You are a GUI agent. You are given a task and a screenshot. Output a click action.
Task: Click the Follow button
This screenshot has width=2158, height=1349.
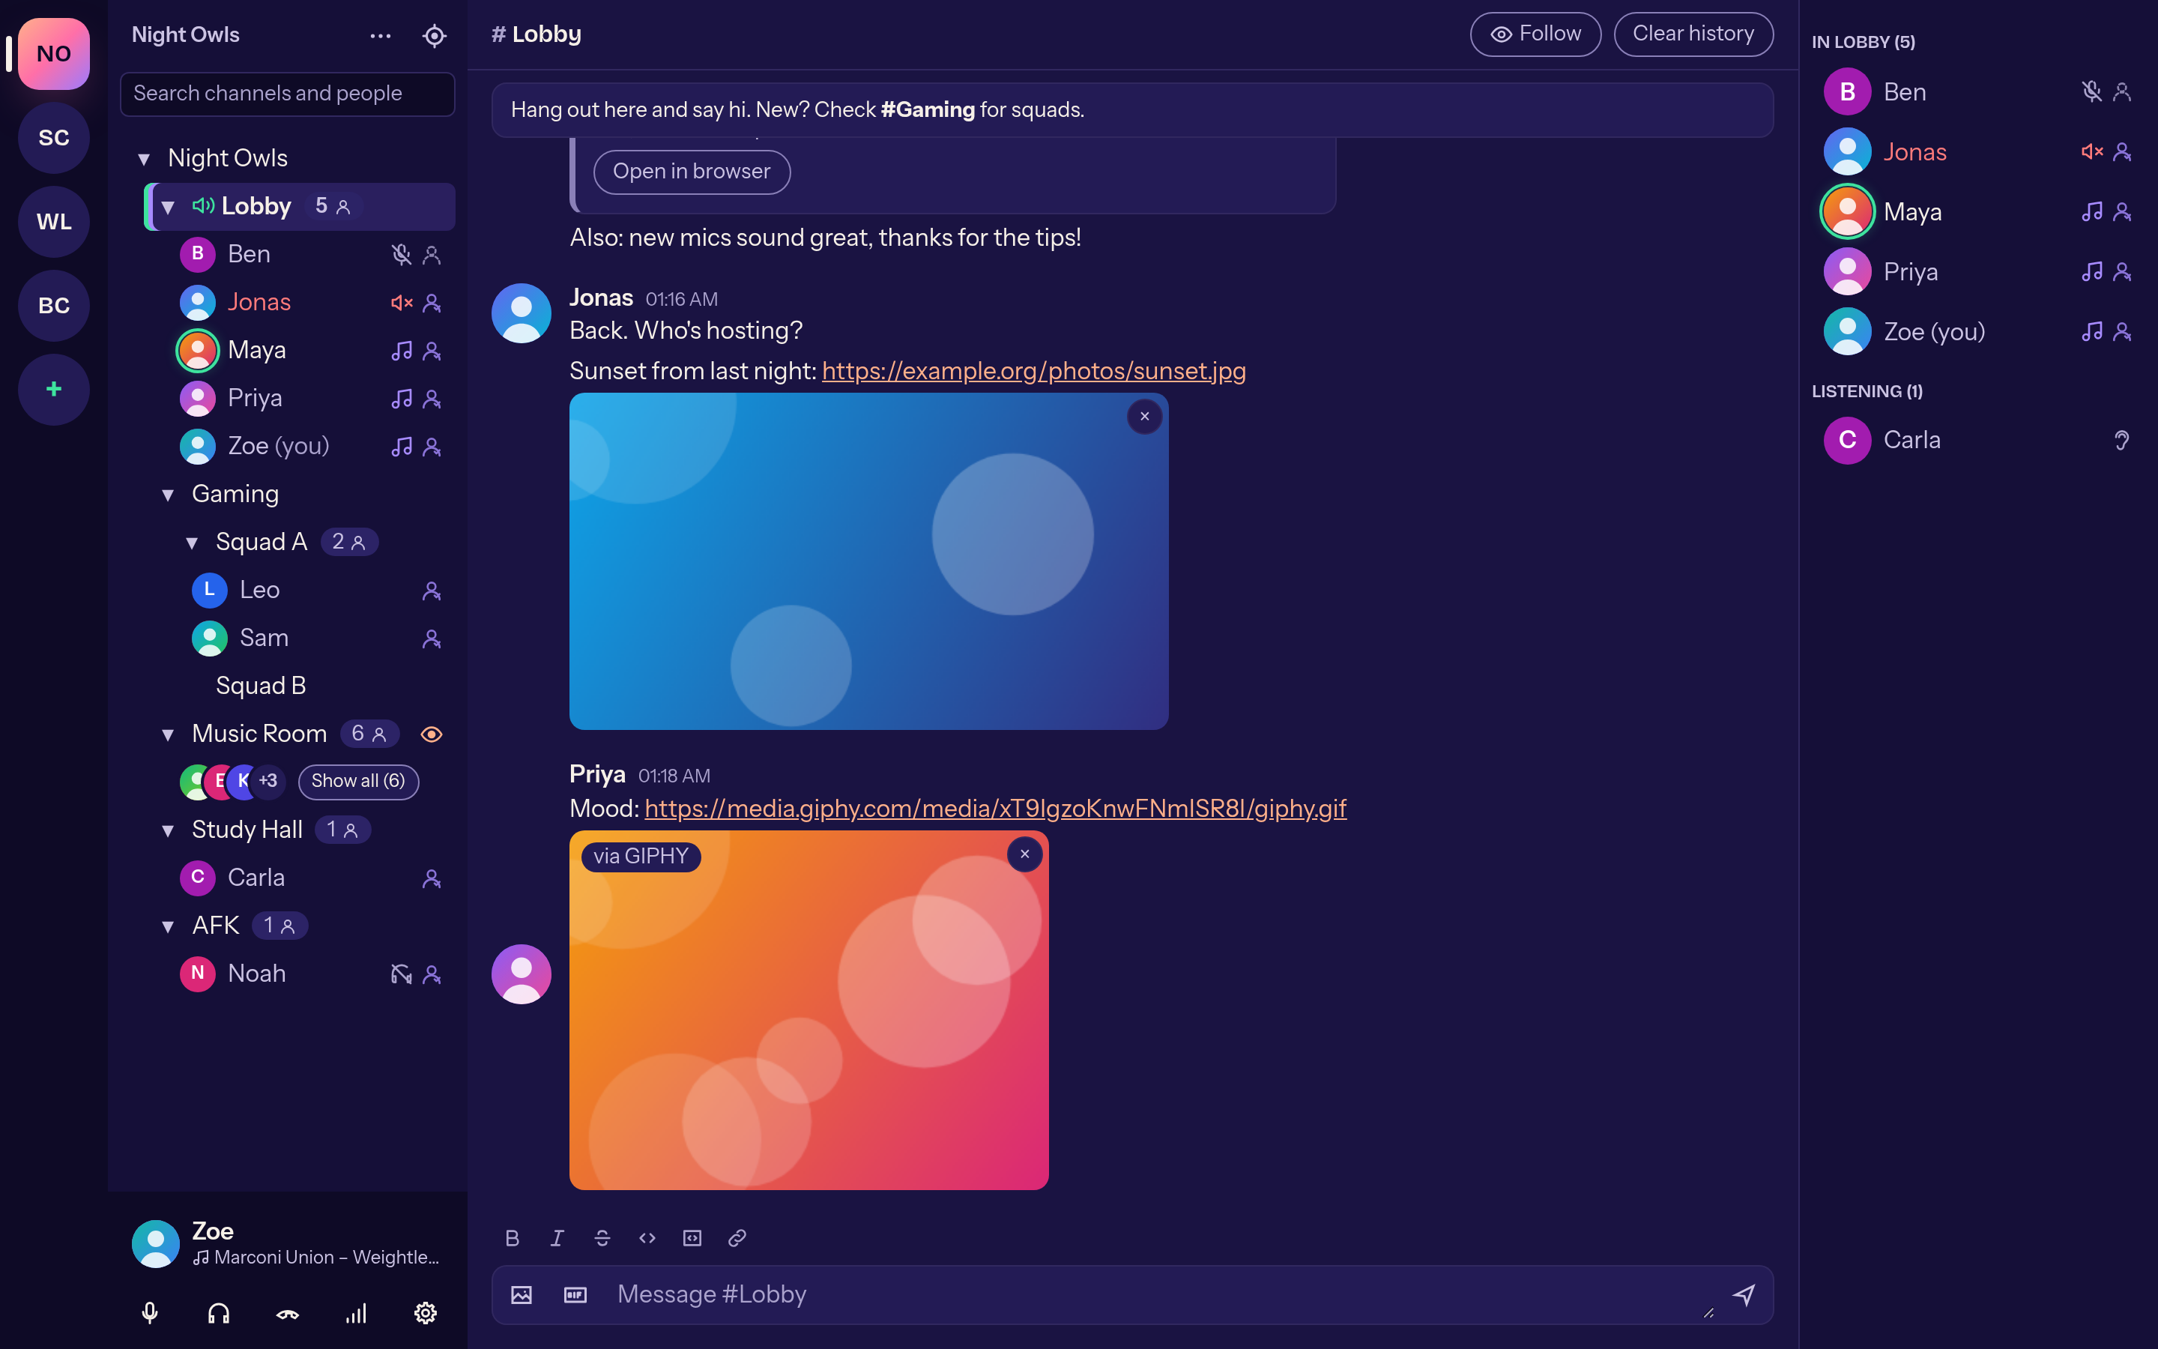[1535, 34]
